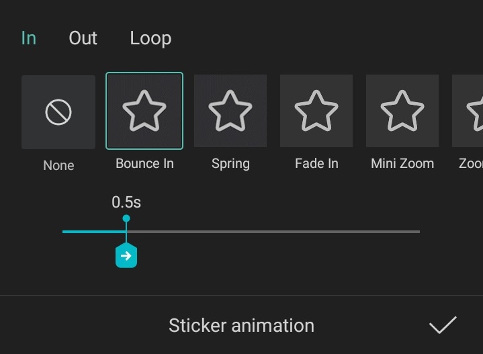Click the None label text

[x=58, y=165]
